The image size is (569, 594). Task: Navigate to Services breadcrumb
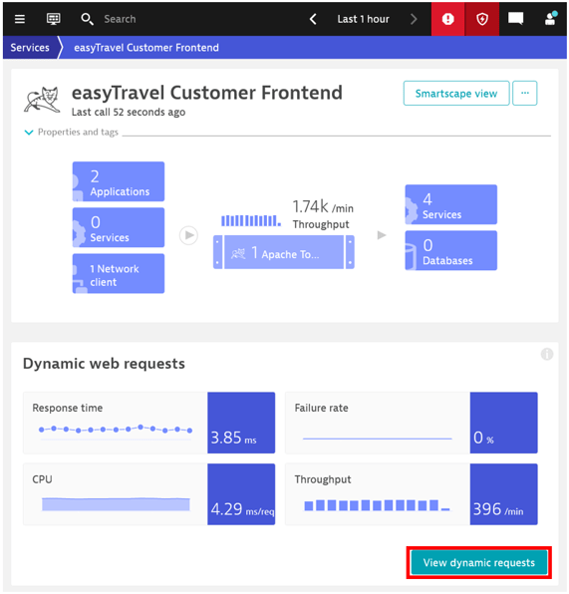(x=30, y=48)
